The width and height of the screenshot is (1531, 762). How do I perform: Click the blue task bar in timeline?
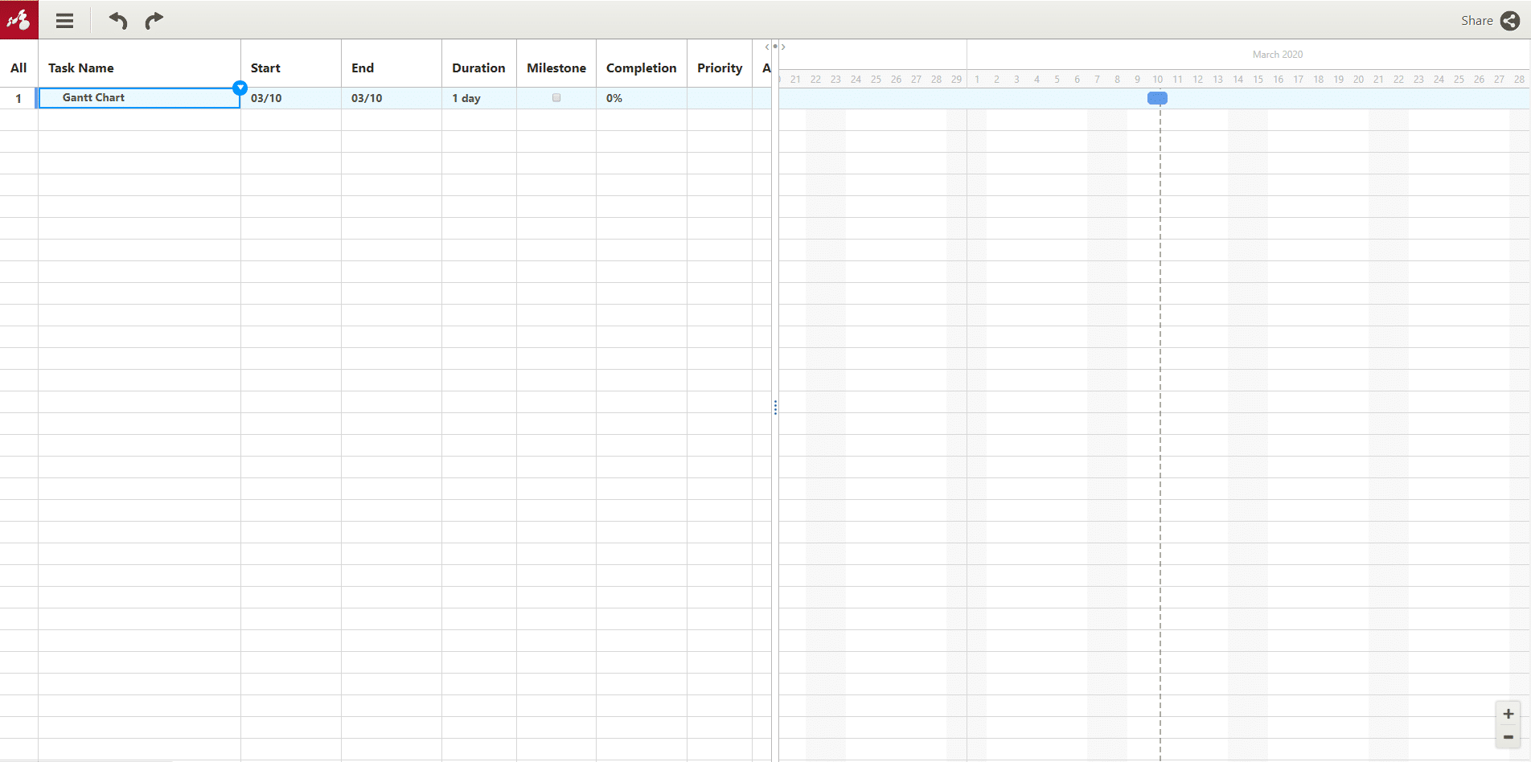point(1157,98)
